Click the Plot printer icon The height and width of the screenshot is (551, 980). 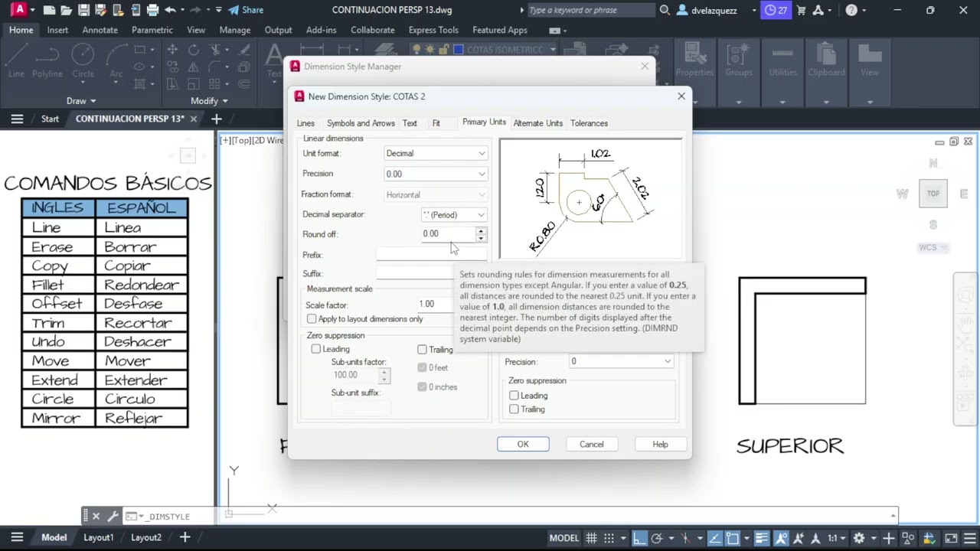coord(152,10)
